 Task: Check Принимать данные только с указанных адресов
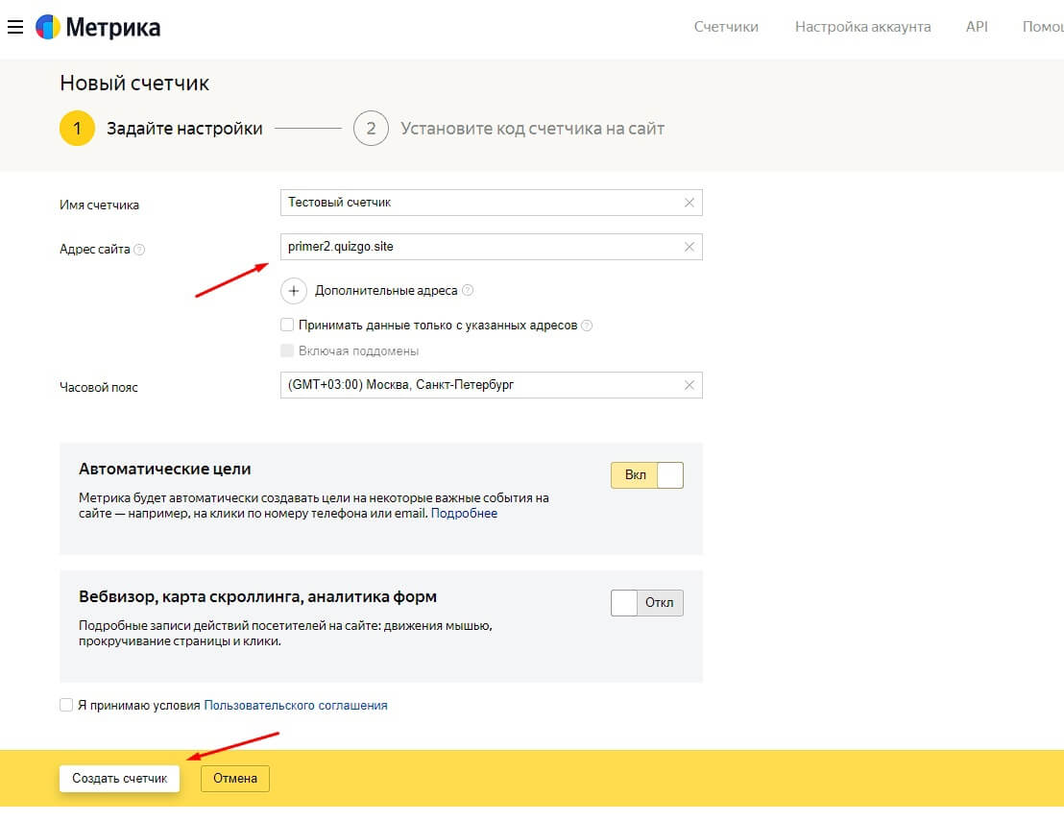(286, 325)
